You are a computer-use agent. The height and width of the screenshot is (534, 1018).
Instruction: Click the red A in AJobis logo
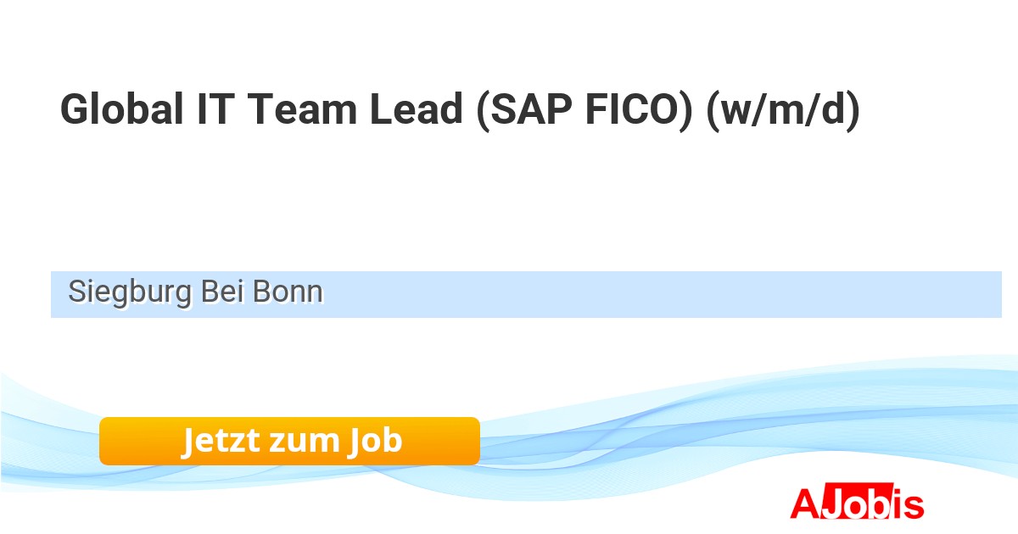pos(803,503)
